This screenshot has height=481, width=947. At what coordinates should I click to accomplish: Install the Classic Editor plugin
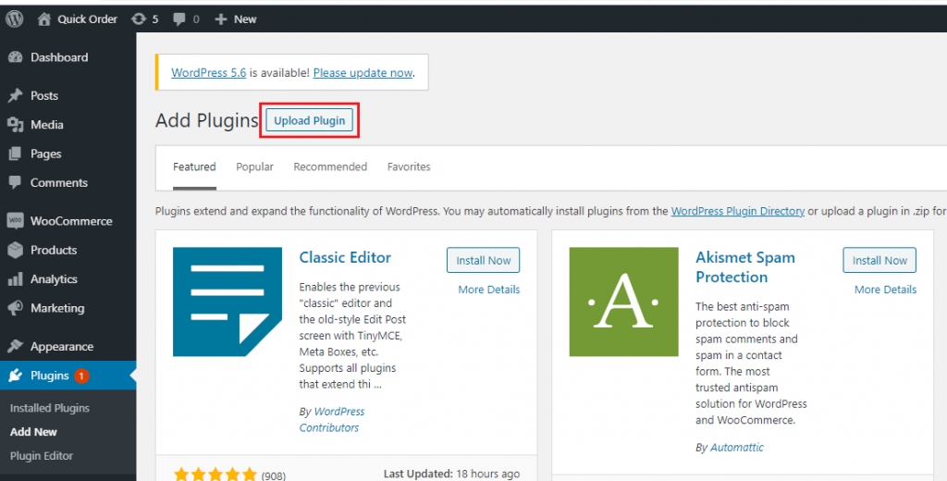point(483,261)
